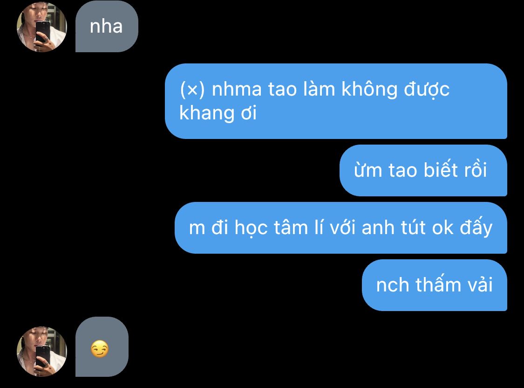Viewport: 524px width, 388px height.
Task: Click the word 'không' in the first blue message
Action: click(369, 90)
